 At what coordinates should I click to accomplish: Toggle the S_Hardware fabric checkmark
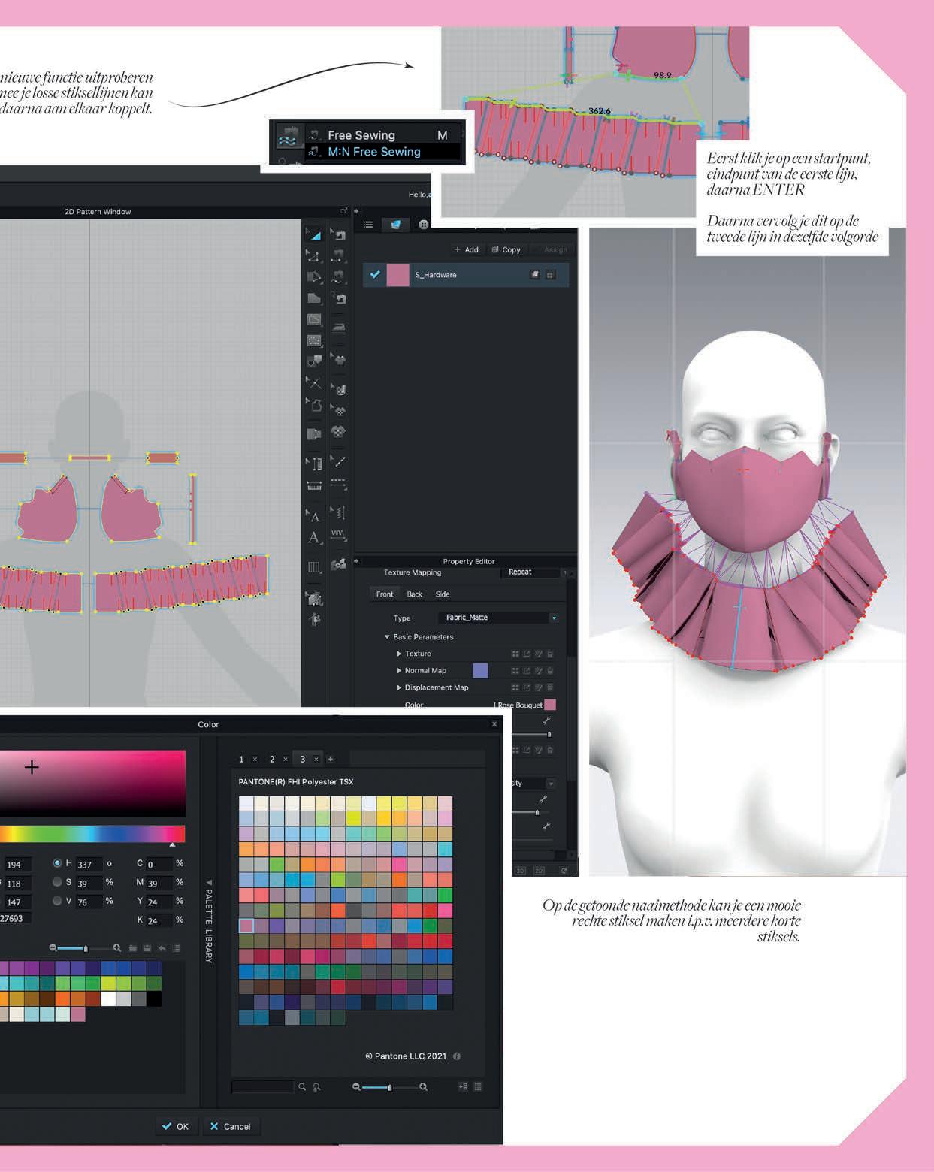click(x=375, y=274)
